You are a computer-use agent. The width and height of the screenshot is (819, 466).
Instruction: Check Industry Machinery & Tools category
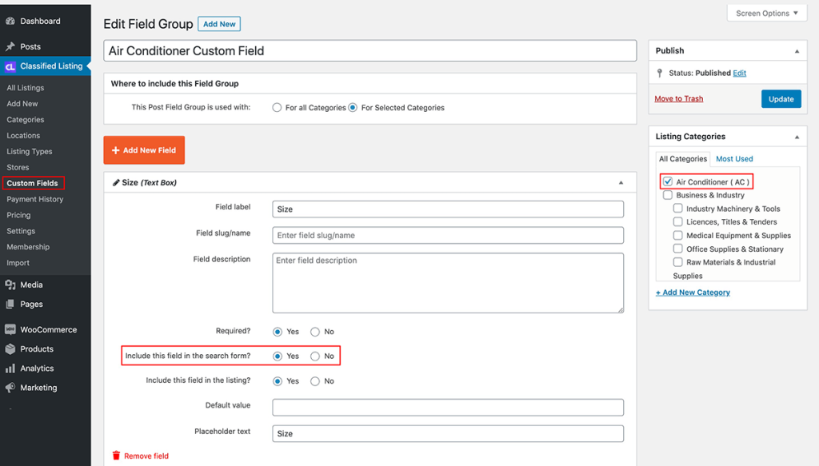pos(678,208)
